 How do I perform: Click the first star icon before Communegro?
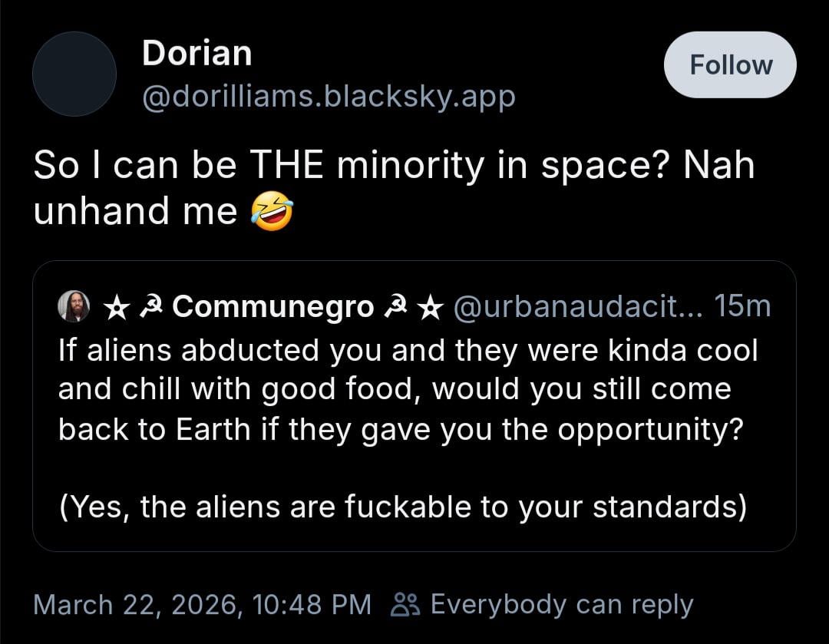click(115, 307)
